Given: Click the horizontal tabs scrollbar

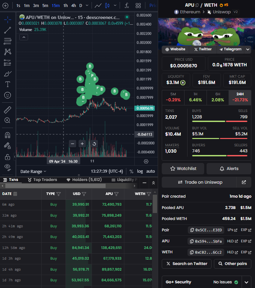Looking at the screenshot, I should (x=55, y=186).
